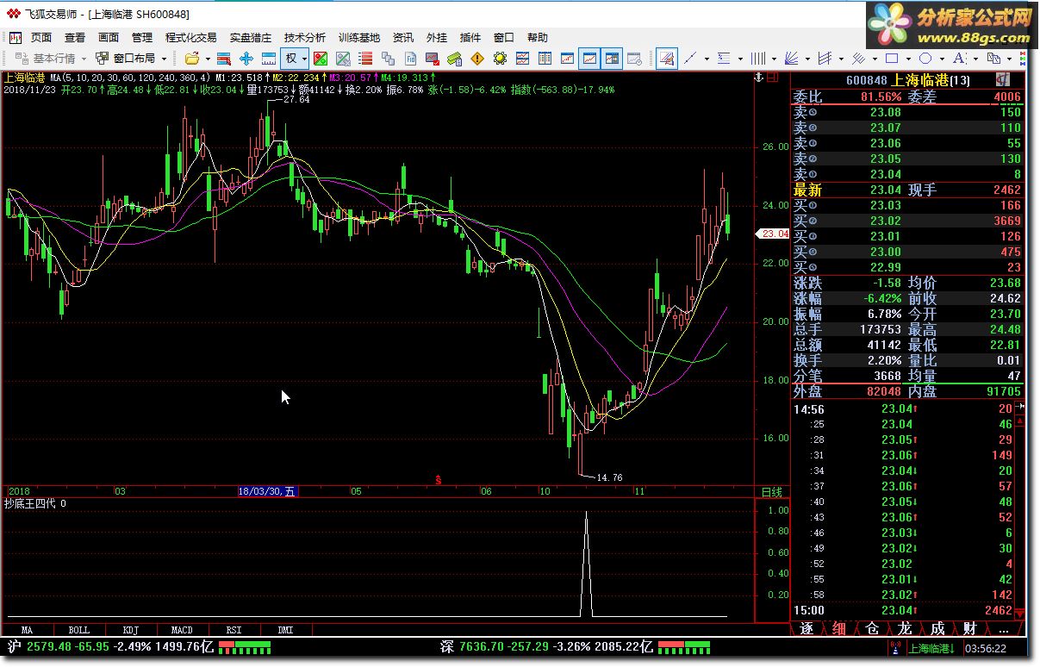Viewport: 1040px width, 667px height.
Task: Expand the rectangle tool dropdown arrow
Action: [908, 59]
